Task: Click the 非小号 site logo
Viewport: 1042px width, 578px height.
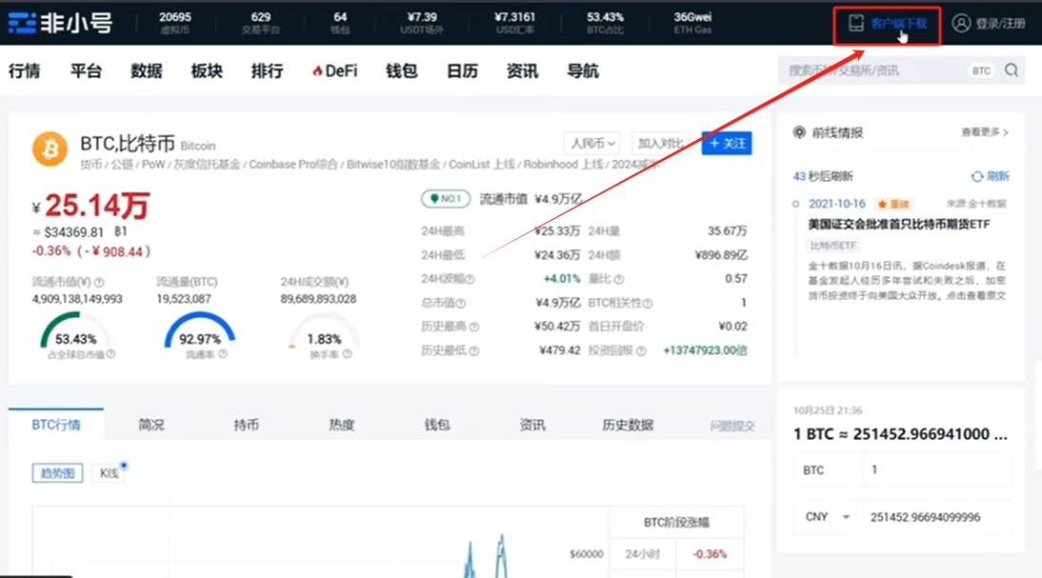Action: pyautogui.click(x=60, y=23)
